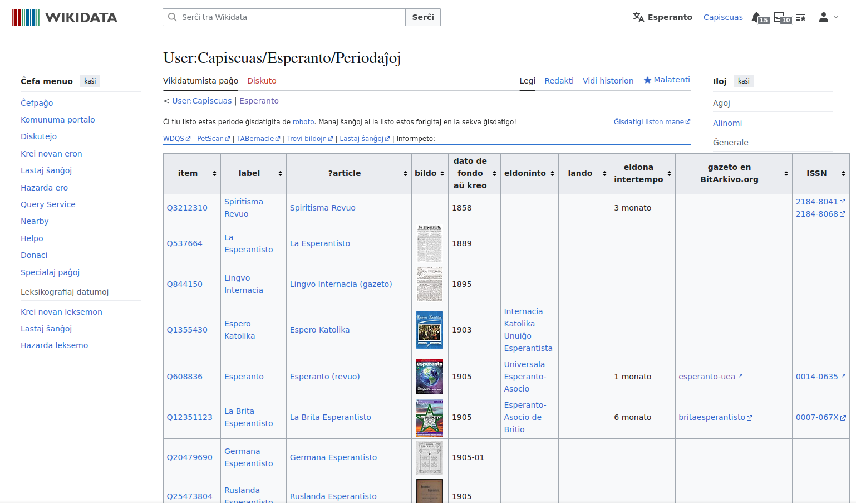Switch to the Legi tab
Screen dimensions: 856x503
[527, 81]
